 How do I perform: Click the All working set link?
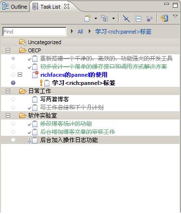pyautogui.click(x=80, y=32)
